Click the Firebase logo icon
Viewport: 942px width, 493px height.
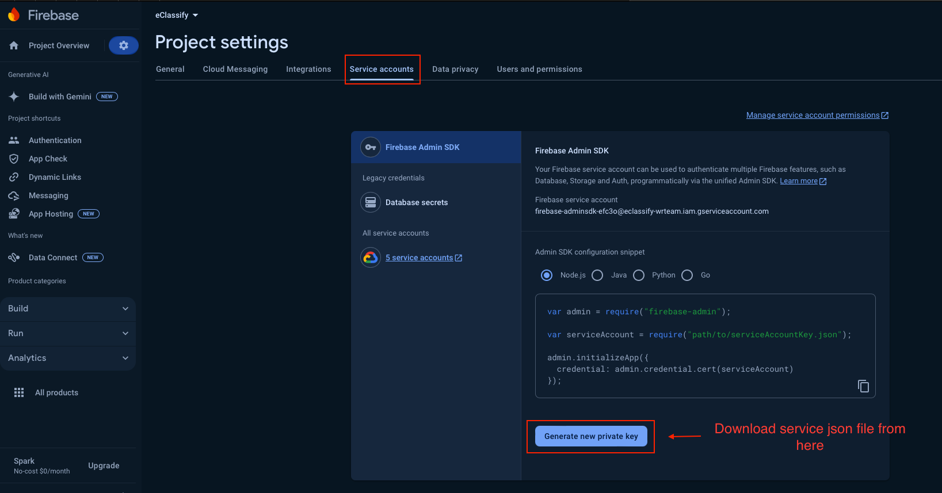tap(14, 15)
